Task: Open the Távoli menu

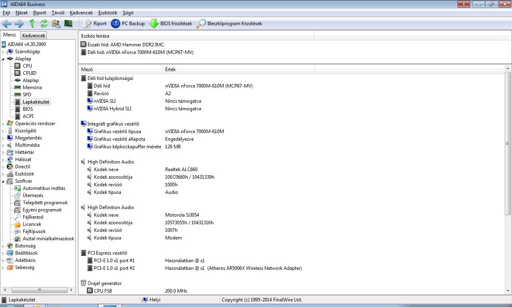Action: (x=58, y=13)
